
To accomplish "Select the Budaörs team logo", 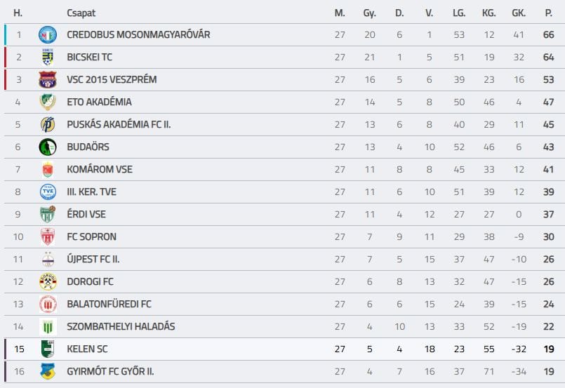I will [x=48, y=147].
